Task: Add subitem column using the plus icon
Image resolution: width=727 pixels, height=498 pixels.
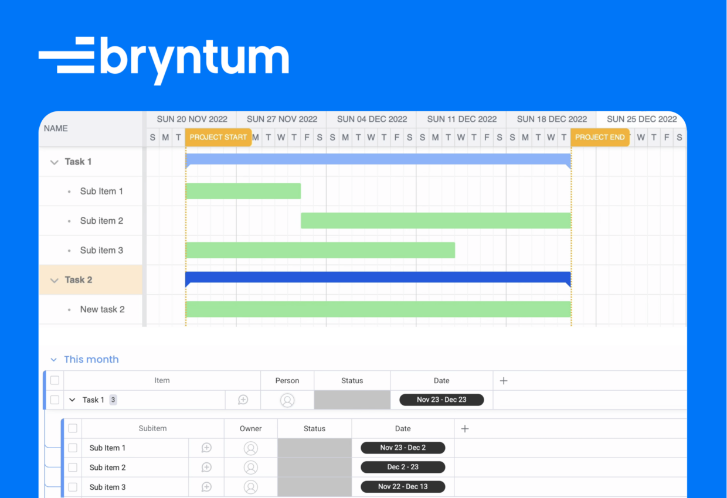Action: click(465, 429)
